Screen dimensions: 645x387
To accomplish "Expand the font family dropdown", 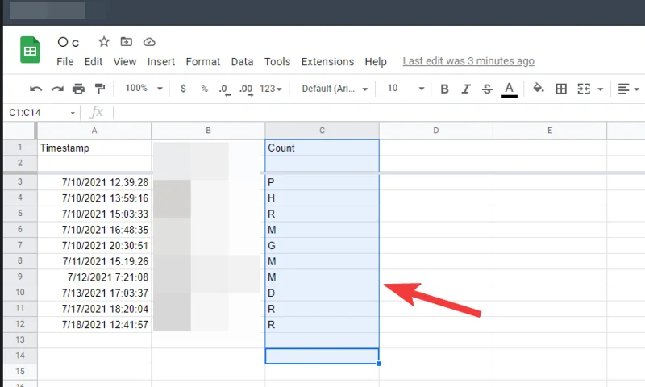I will [x=335, y=89].
